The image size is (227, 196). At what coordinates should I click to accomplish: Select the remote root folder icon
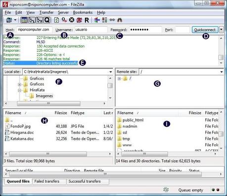tap(125, 78)
